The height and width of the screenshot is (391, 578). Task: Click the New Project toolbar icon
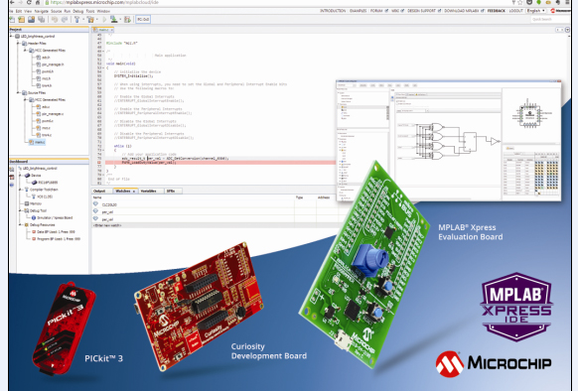pyautogui.click(x=21, y=20)
